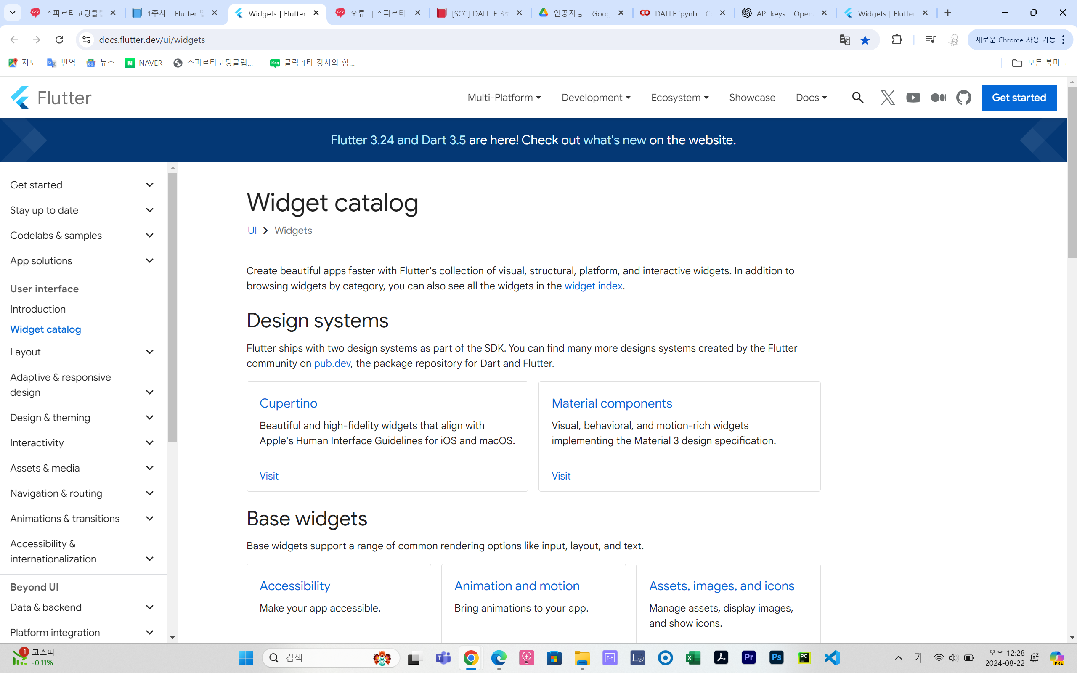Switch to the [SCC] DALL-E tab
The height and width of the screenshot is (673, 1077).
(480, 13)
